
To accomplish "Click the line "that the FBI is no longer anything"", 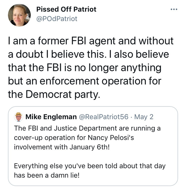I will (84, 68).
